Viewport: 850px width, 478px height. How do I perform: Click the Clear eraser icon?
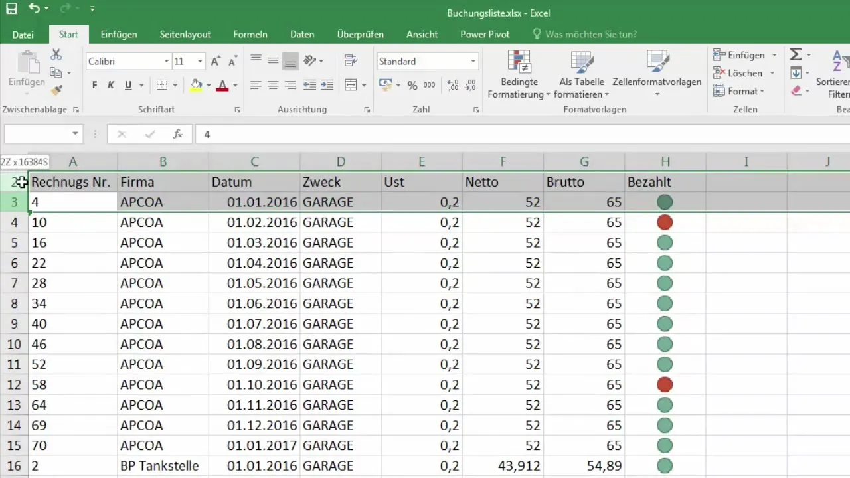(796, 91)
